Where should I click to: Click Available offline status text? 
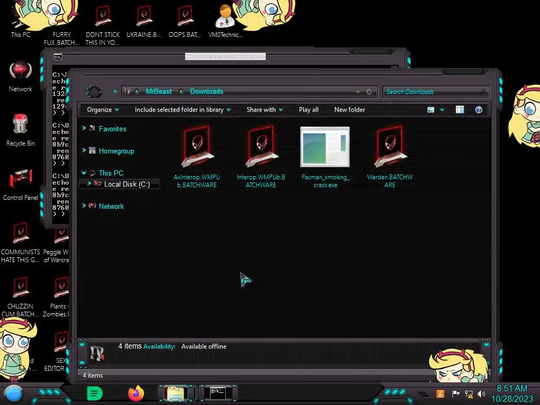click(204, 346)
